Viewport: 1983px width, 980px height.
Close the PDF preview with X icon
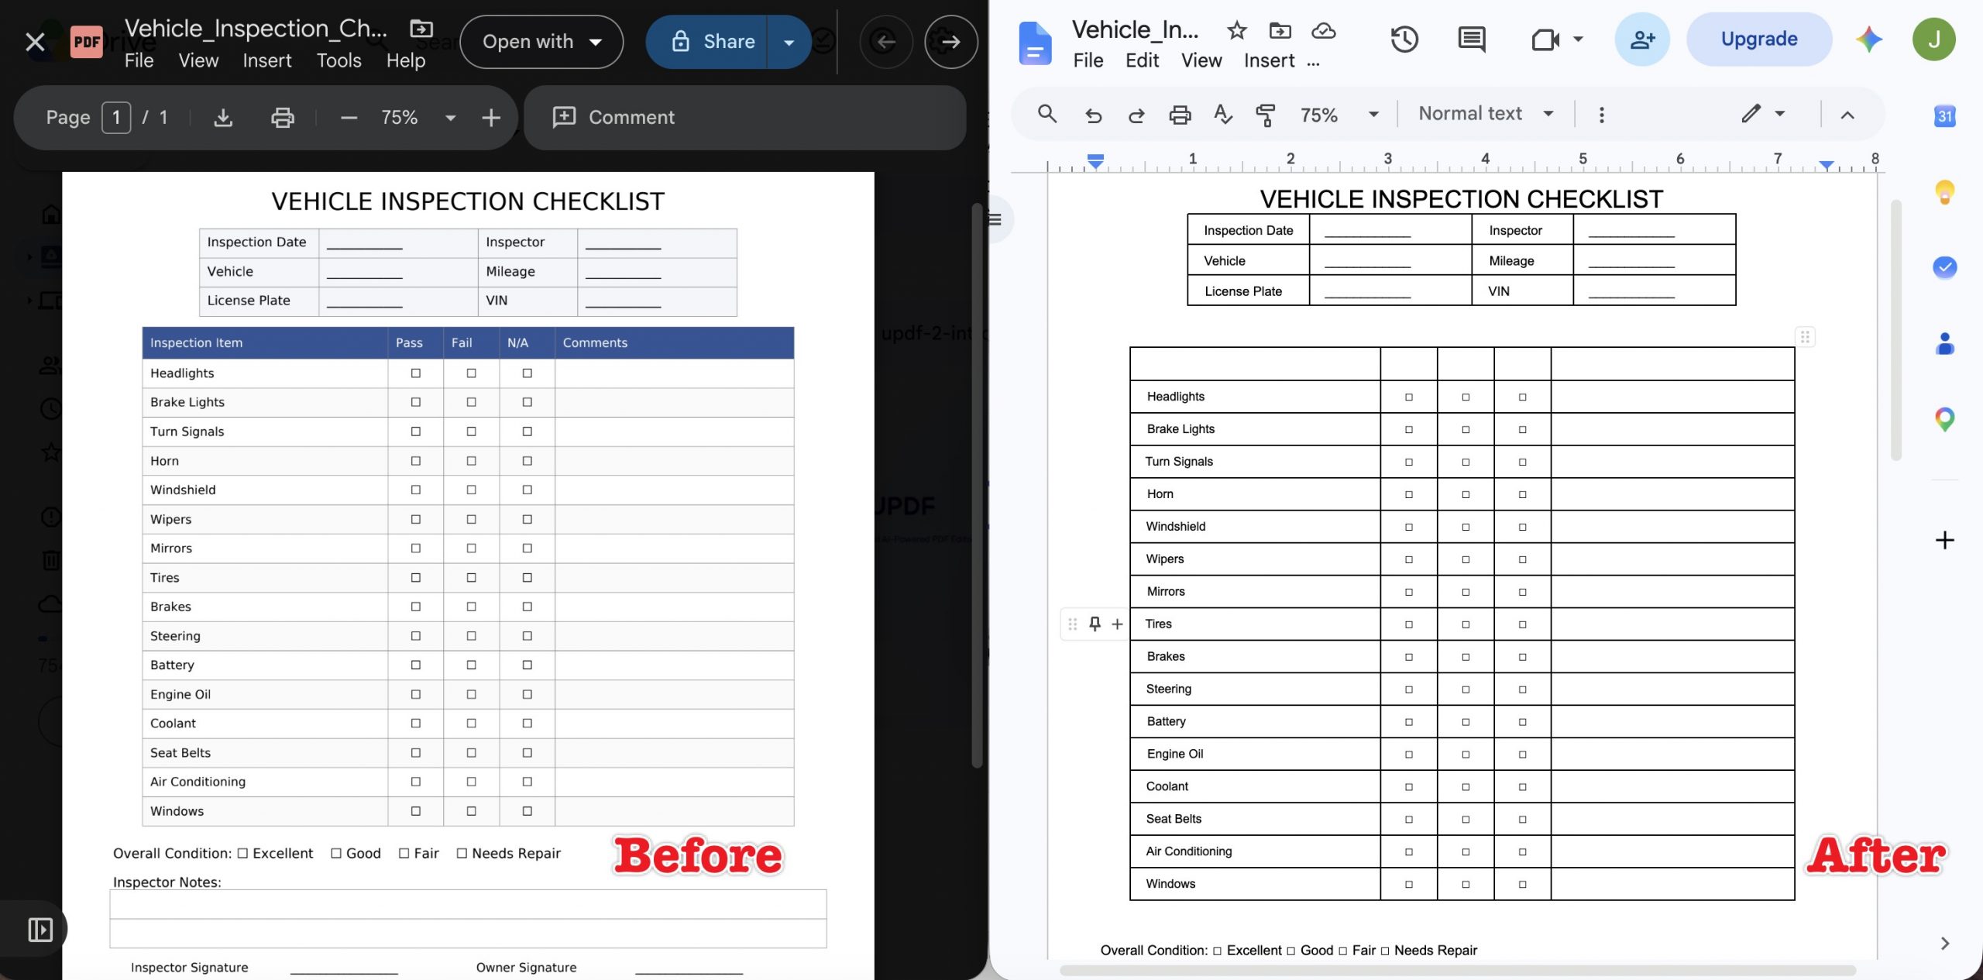[35, 41]
